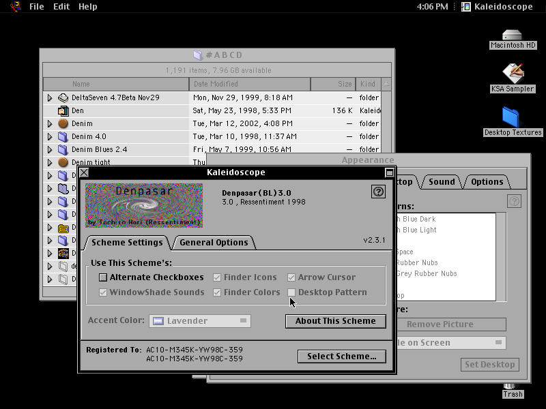
Task: Enable the Alternate Checkboxes option
Action: point(103,277)
